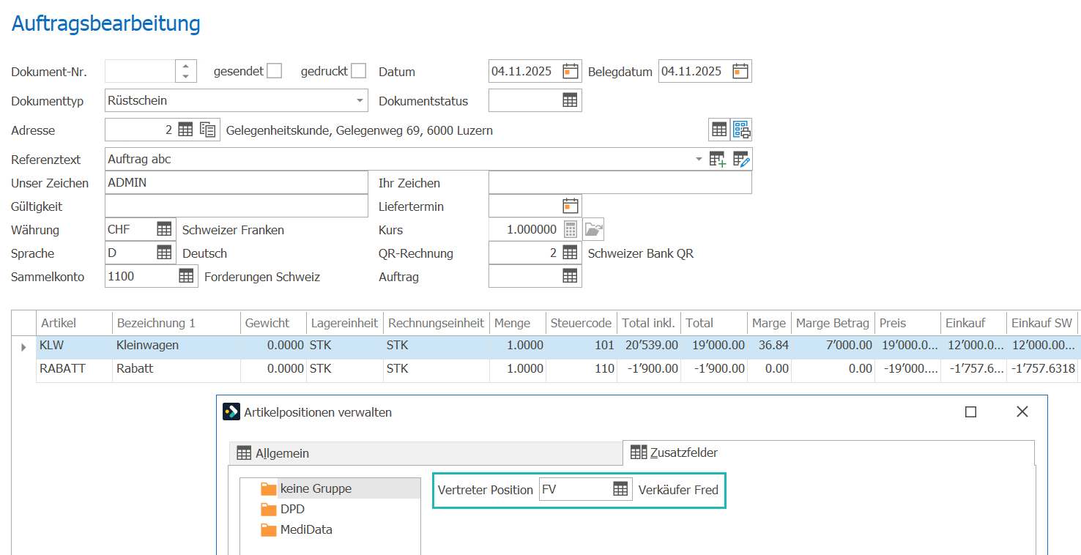
Task: Click the address details document icon
Action: pos(208,130)
